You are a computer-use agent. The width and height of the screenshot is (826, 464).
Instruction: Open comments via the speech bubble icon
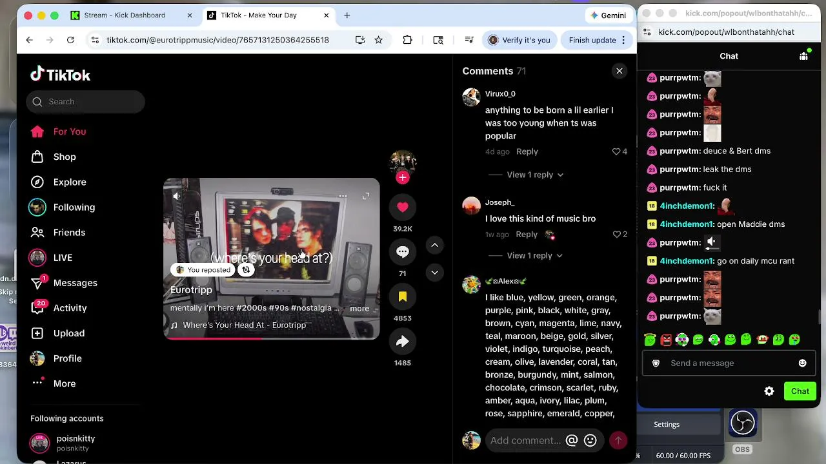click(403, 252)
